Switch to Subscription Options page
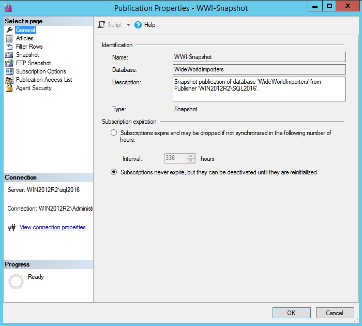362x326 pixels. [41, 71]
